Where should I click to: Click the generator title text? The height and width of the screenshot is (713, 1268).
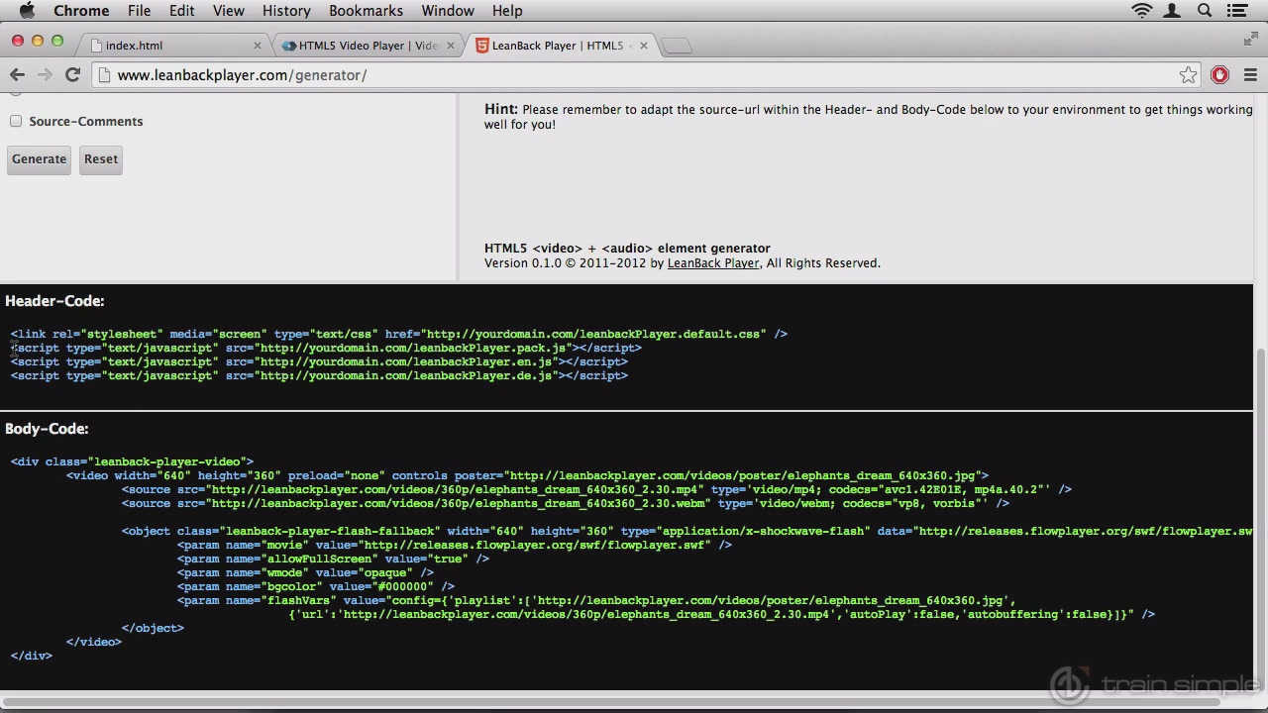point(627,249)
